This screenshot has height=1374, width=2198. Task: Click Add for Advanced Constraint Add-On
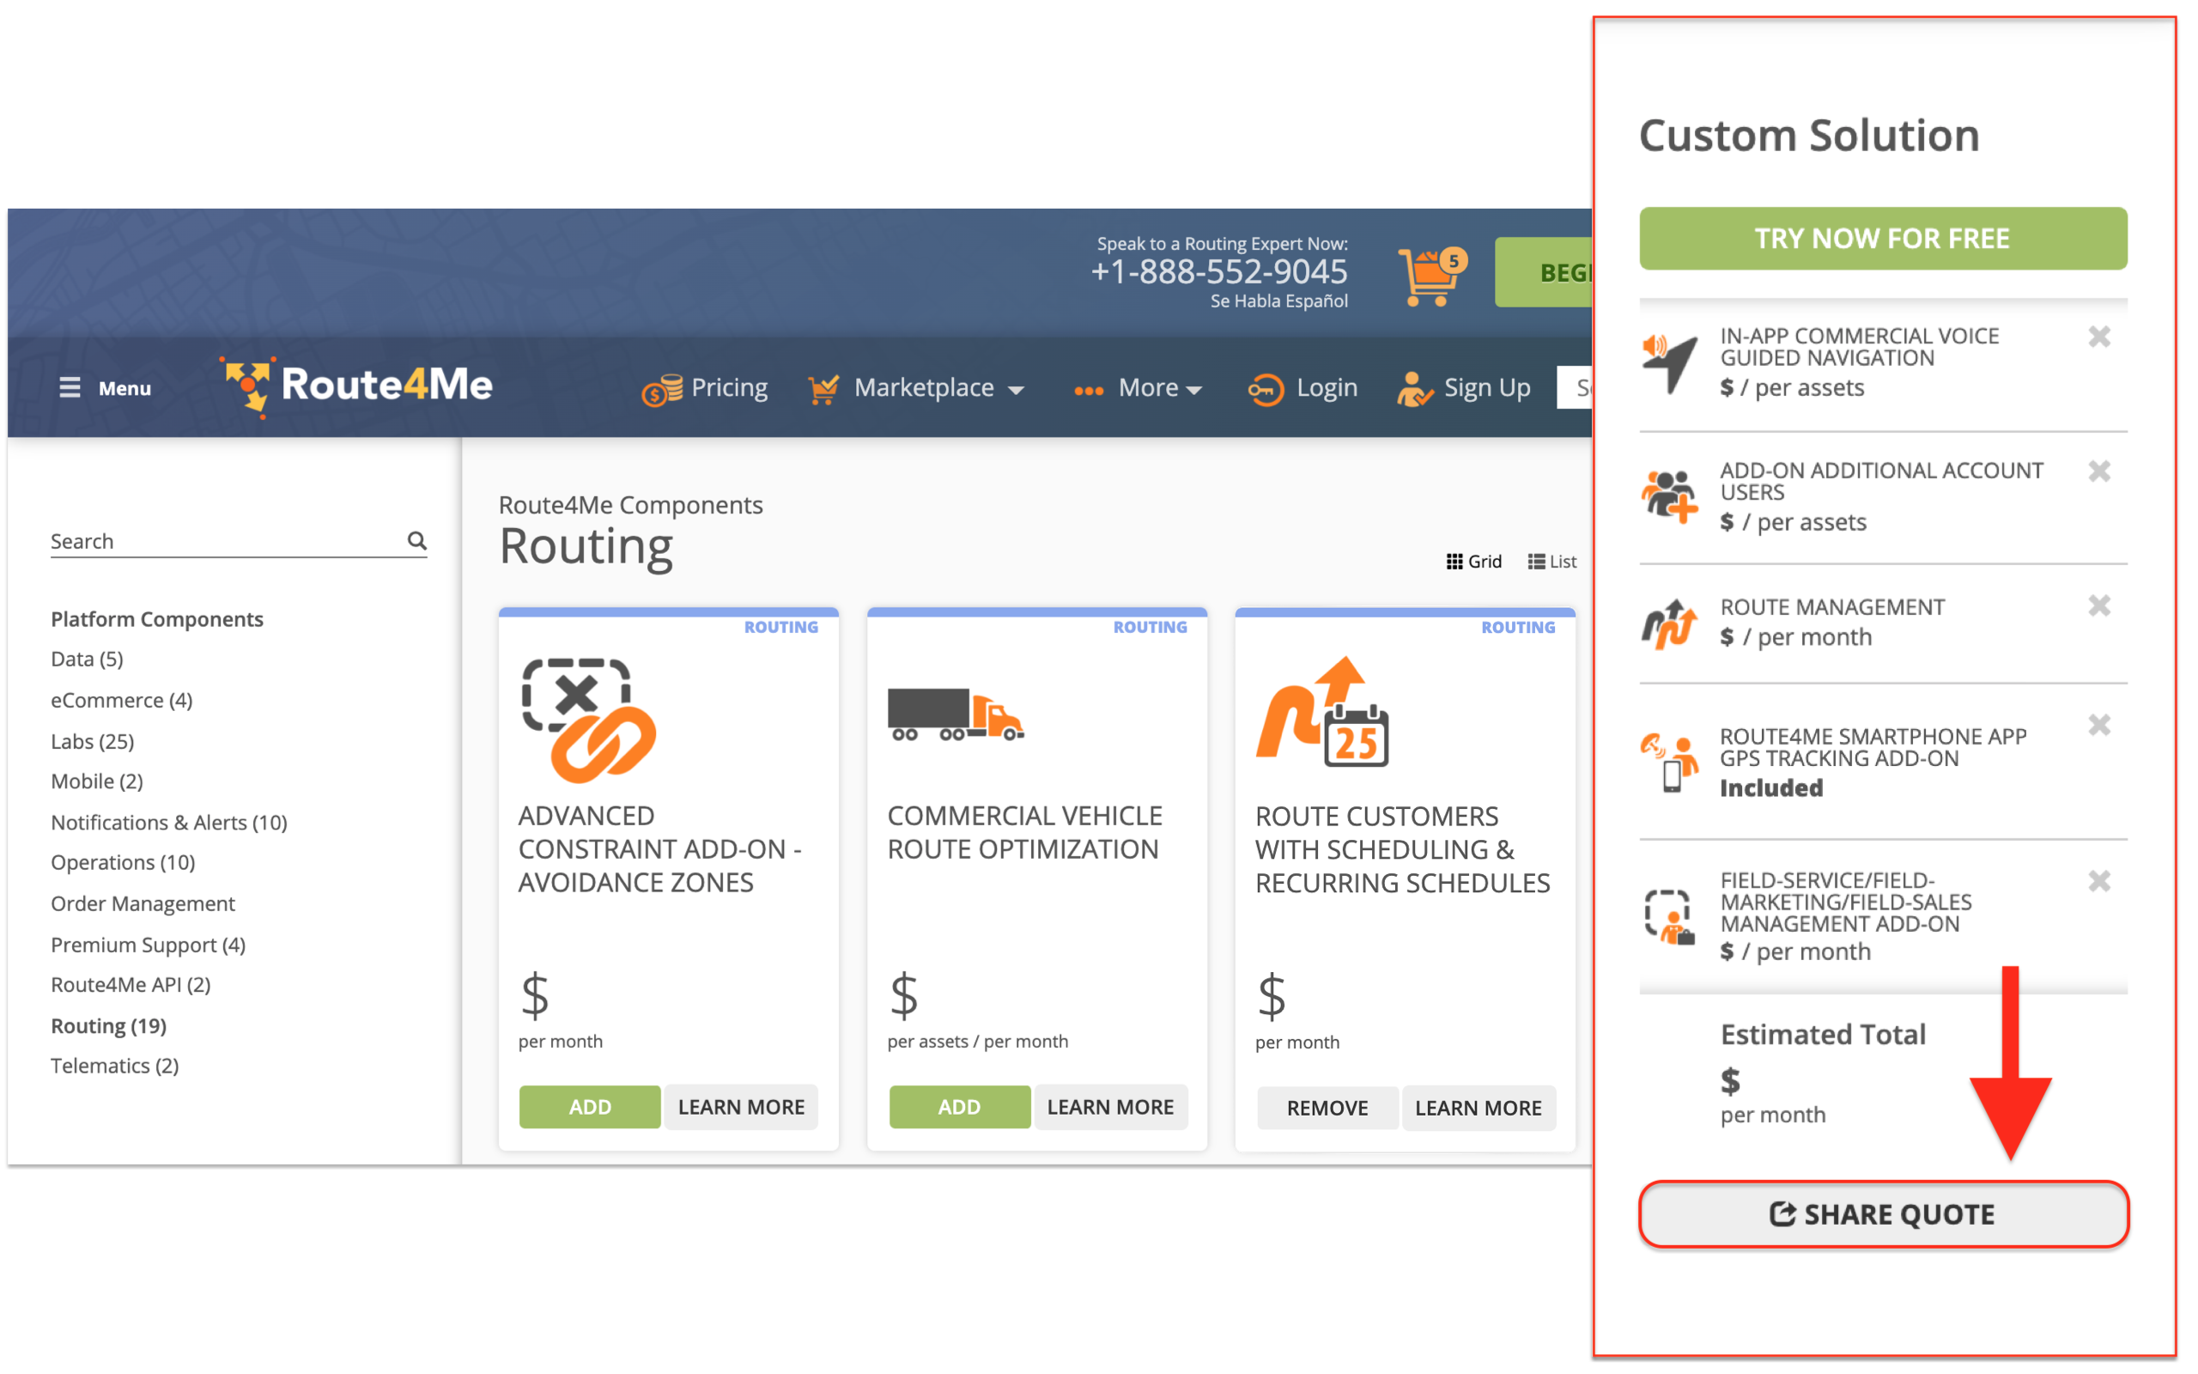589,1106
